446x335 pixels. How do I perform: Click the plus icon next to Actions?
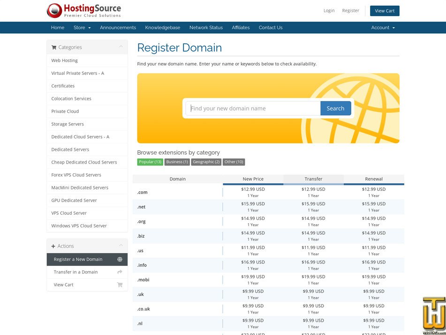coord(54,246)
